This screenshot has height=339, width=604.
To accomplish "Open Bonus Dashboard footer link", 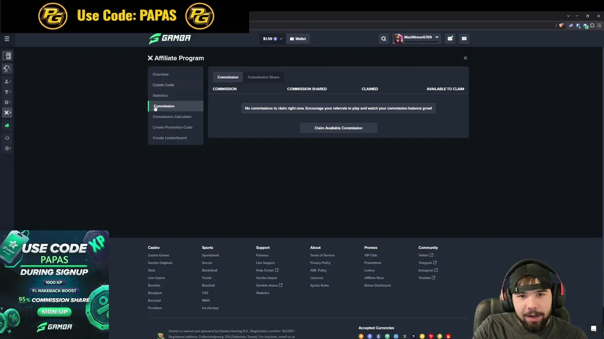I will [377, 285].
